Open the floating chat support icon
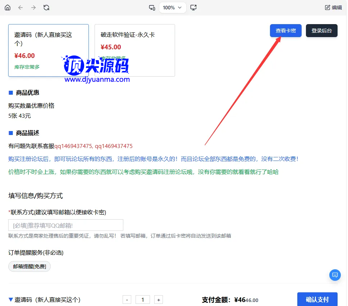This screenshot has width=348, height=306. (335, 275)
